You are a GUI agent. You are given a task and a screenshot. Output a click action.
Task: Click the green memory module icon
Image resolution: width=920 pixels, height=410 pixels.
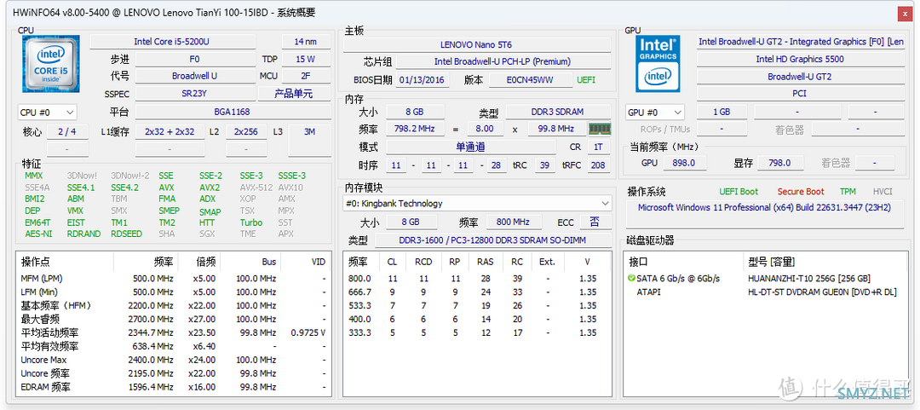600,129
